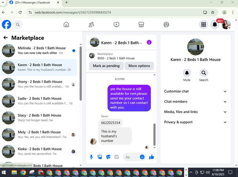Viewport: 238px width, 177px height.
Task: Click the More options button
Action: coord(139,66)
